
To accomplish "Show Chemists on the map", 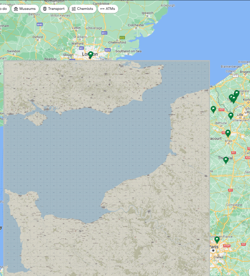I will click(x=83, y=9).
